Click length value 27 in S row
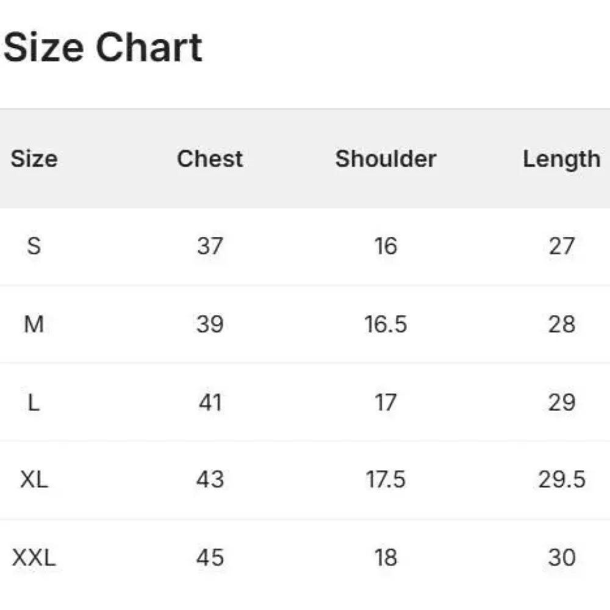Screen dimensions: 610x610 point(562,246)
